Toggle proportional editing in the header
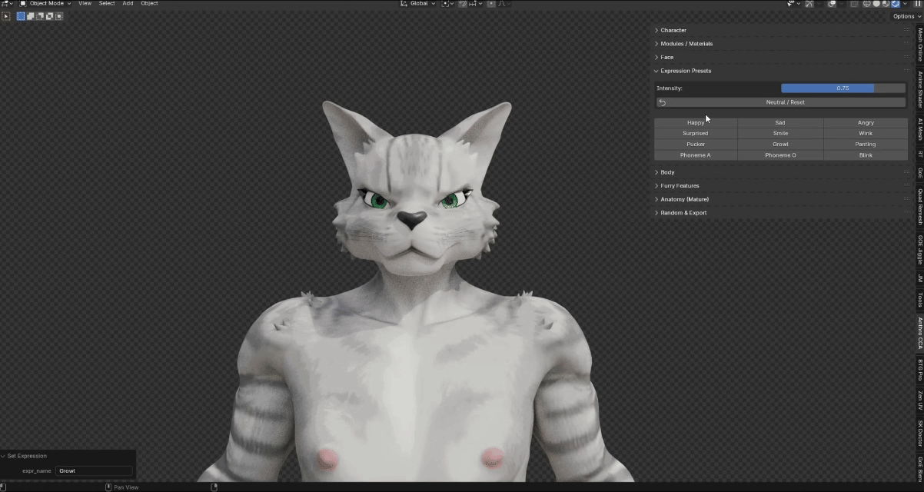924x492 pixels. 490,3
